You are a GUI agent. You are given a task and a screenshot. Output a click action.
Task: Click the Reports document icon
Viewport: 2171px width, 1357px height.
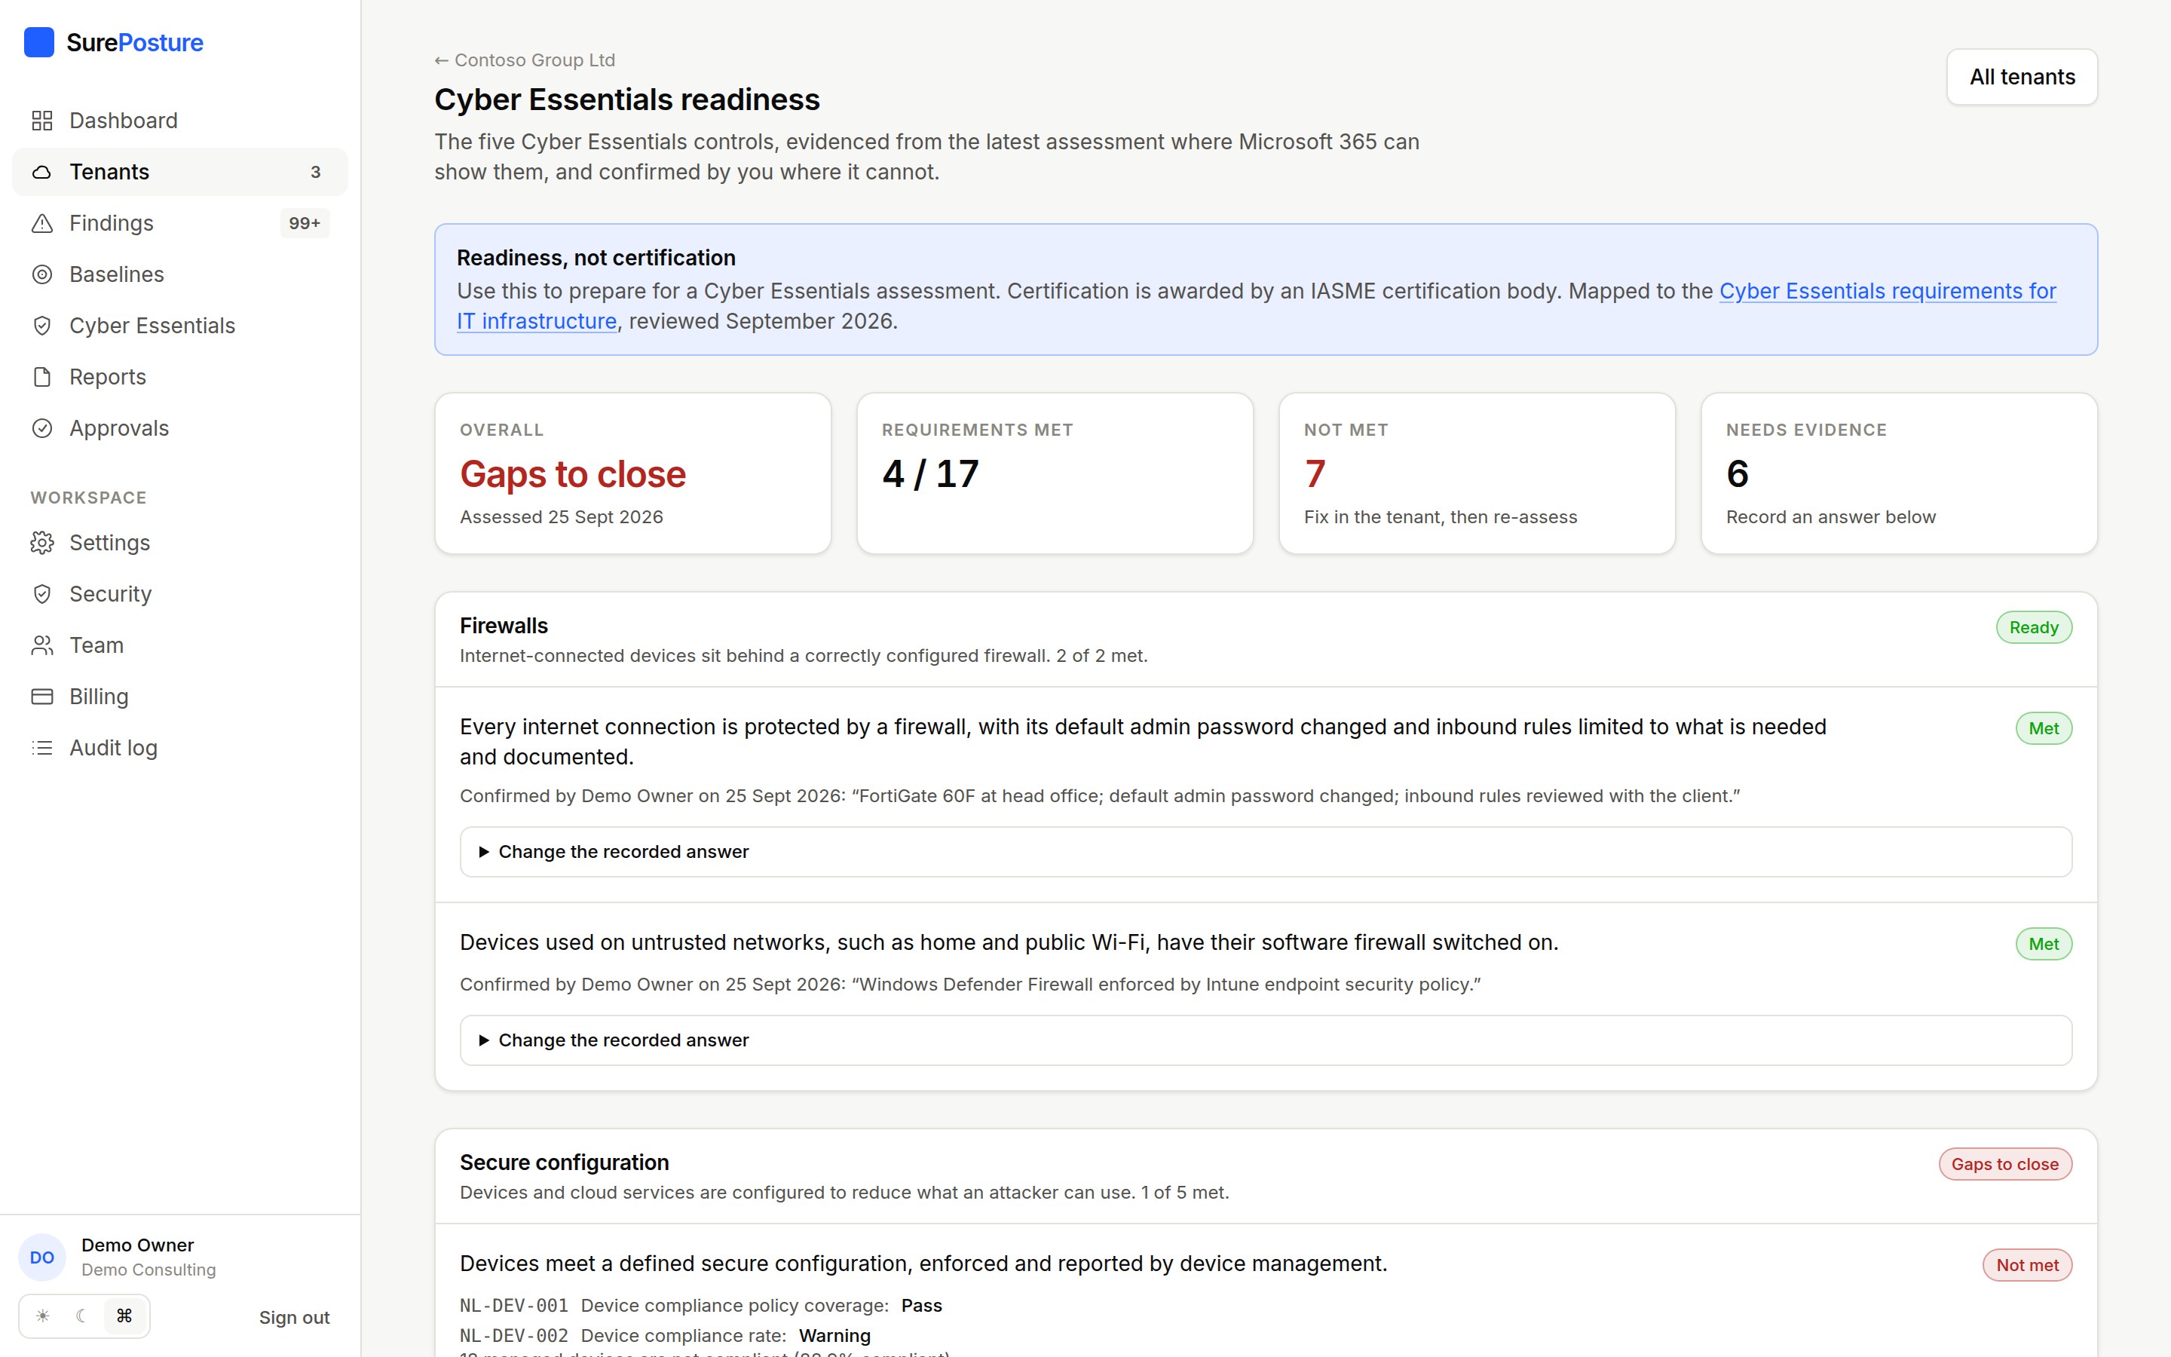pos(42,376)
